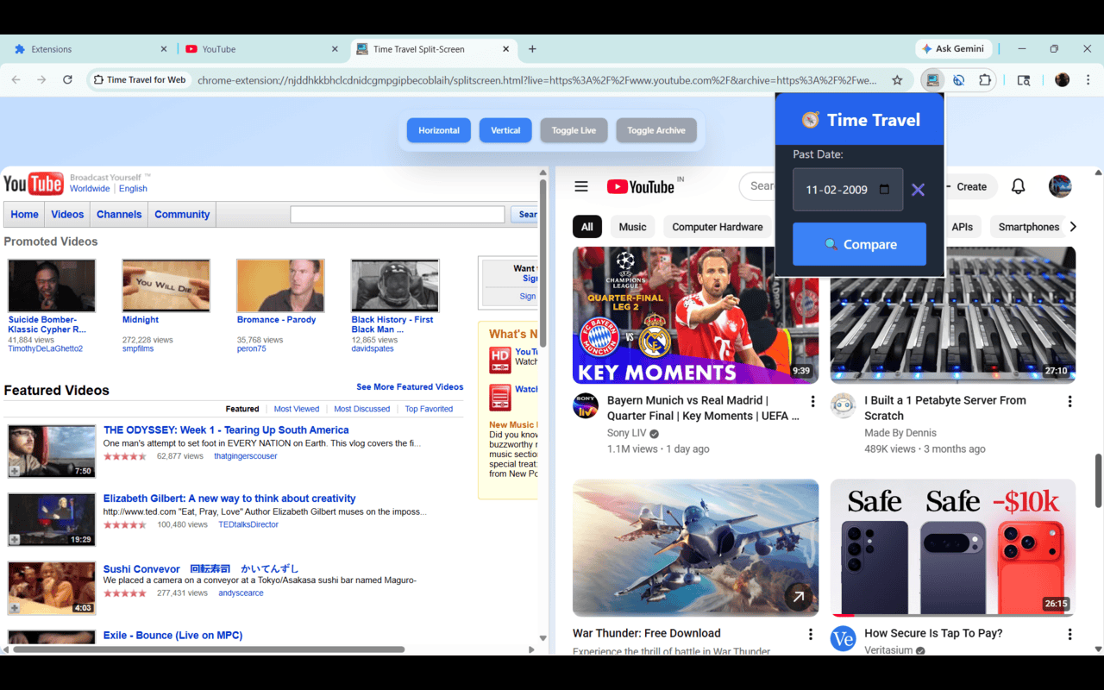Click the live YouTube page scrollbar

1099,480
